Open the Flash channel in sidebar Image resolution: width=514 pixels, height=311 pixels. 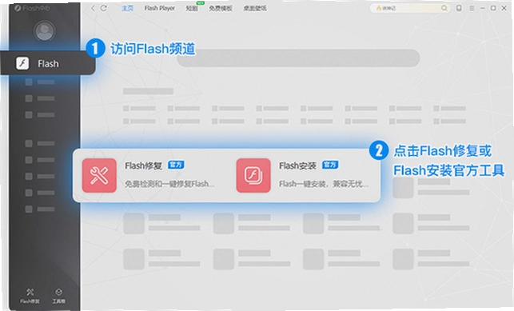[47, 63]
